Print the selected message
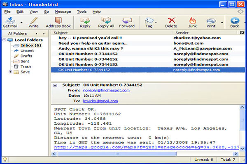 (211, 22)
